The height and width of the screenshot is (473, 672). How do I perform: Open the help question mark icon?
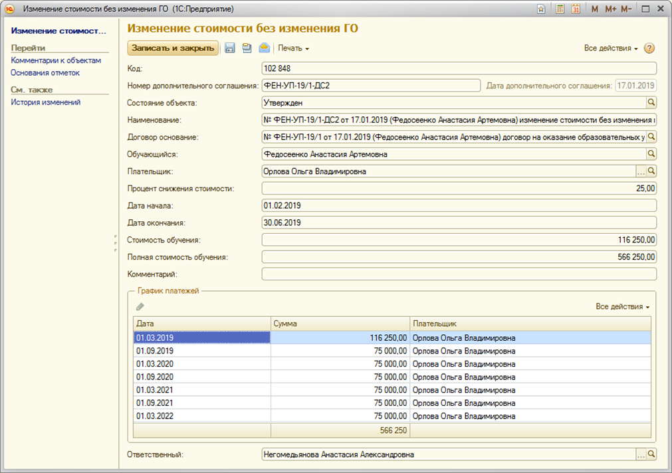(x=649, y=48)
